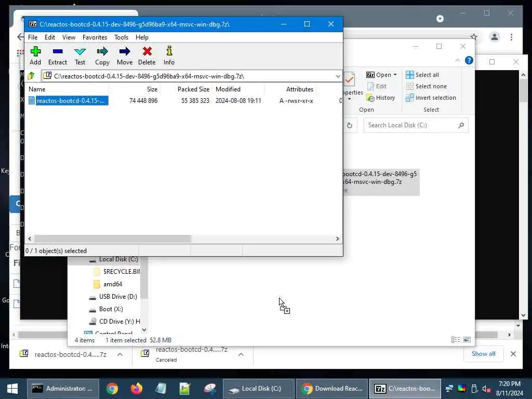
Task: Click History in Explorer ribbon
Action: click(381, 98)
